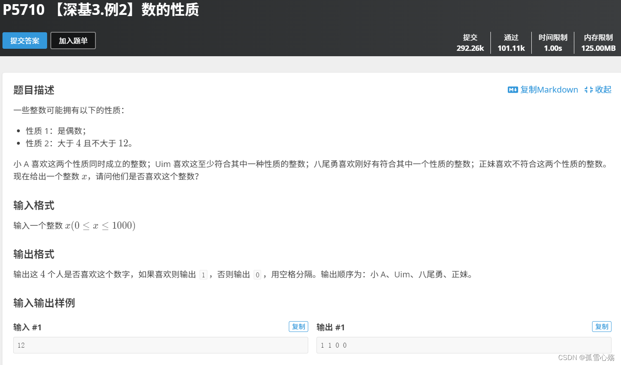Click the 时间限制 1.00s time limit stat

click(553, 43)
